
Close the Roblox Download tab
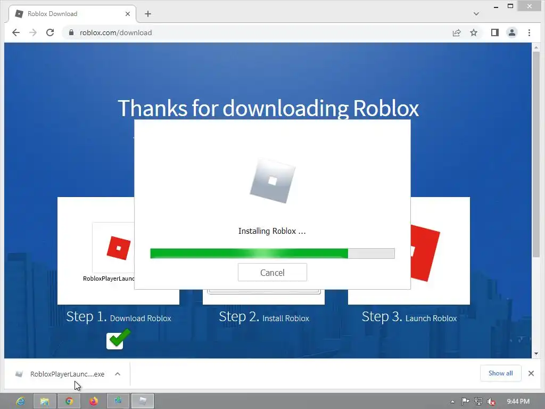tap(128, 14)
